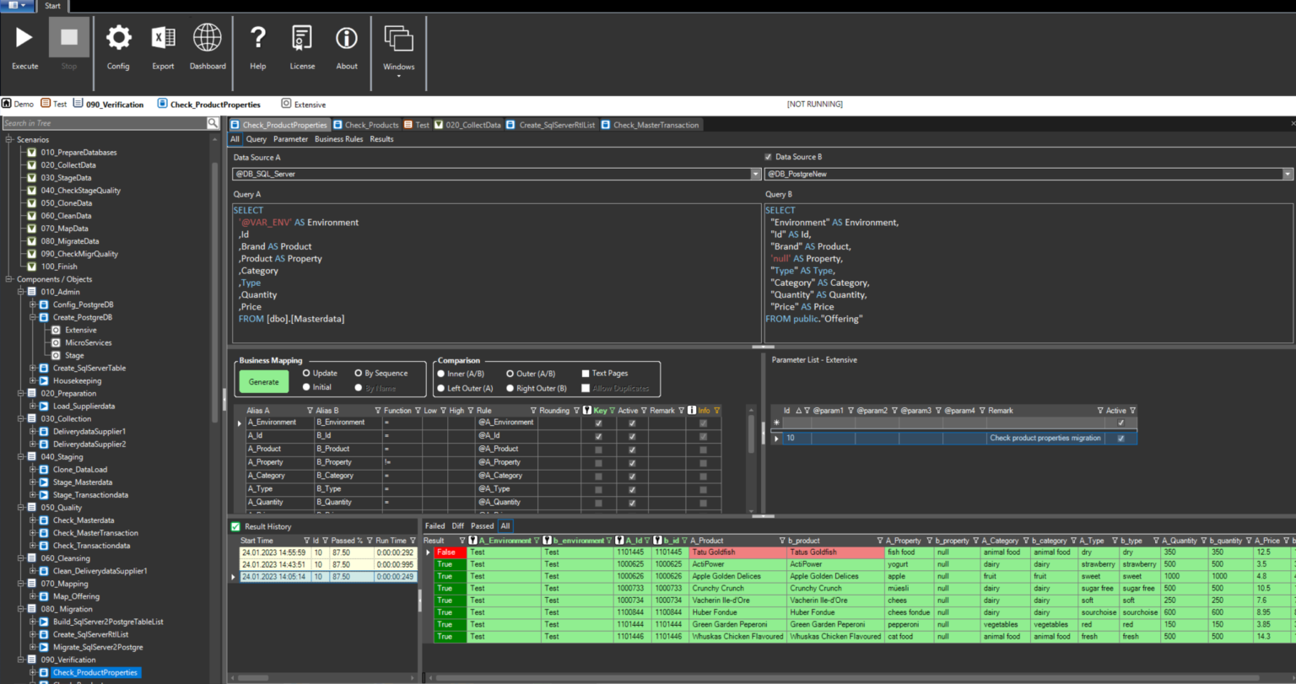Click the Export to Excel icon
Screen dimensions: 1296x684
[163, 38]
